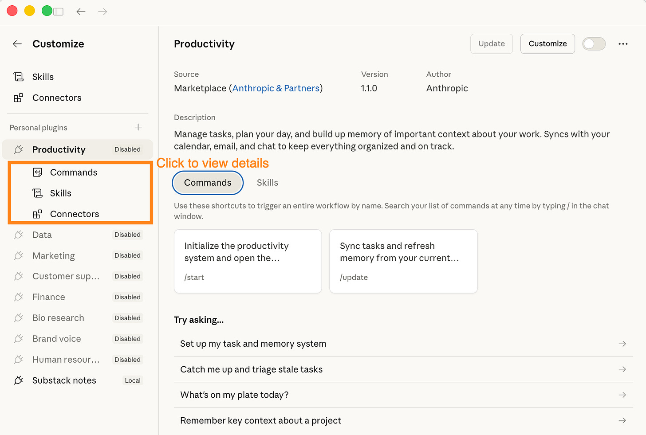Switch to the Skills tab in main panel
This screenshot has height=435, width=646.
pos(268,183)
